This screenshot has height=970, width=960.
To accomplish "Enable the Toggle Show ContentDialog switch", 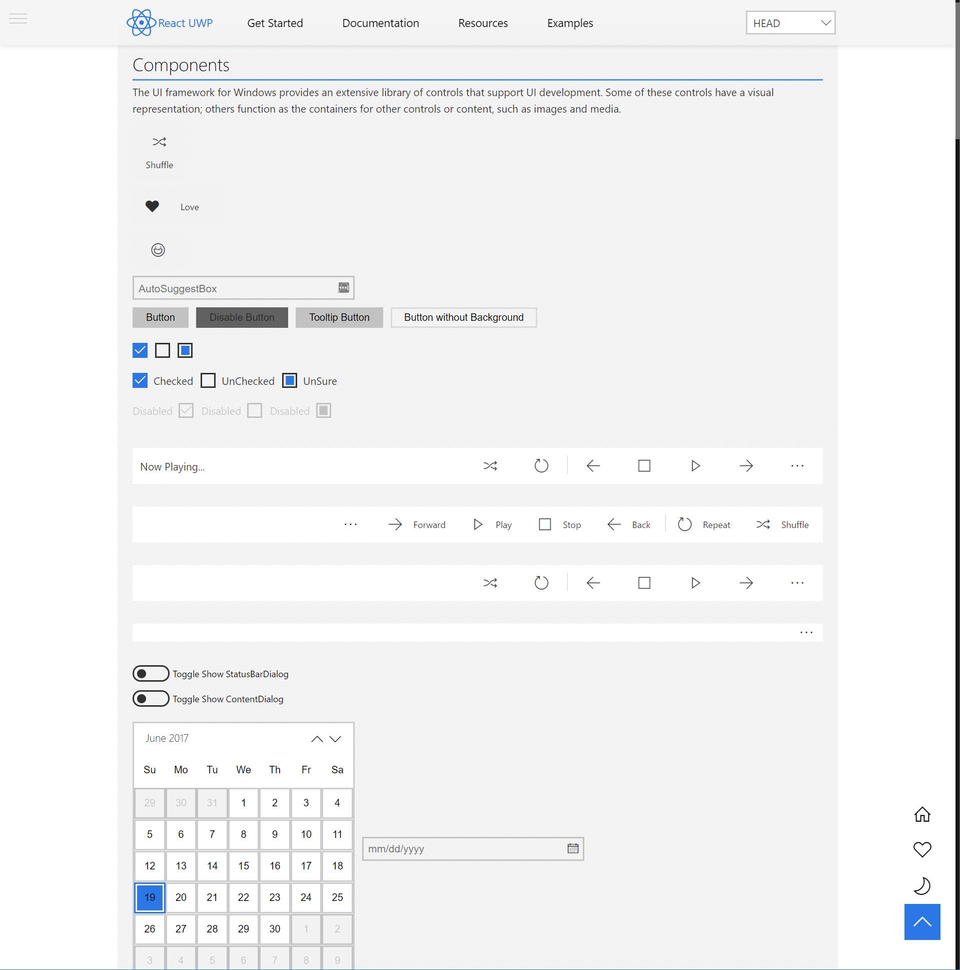I will pyautogui.click(x=151, y=698).
